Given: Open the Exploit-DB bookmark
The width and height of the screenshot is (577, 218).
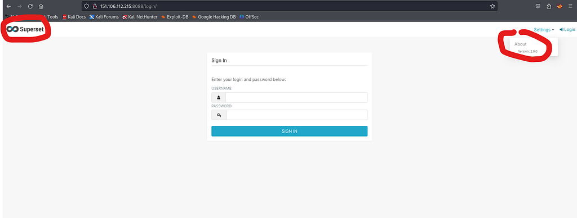Looking at the screenshot, I should point(175,17).
